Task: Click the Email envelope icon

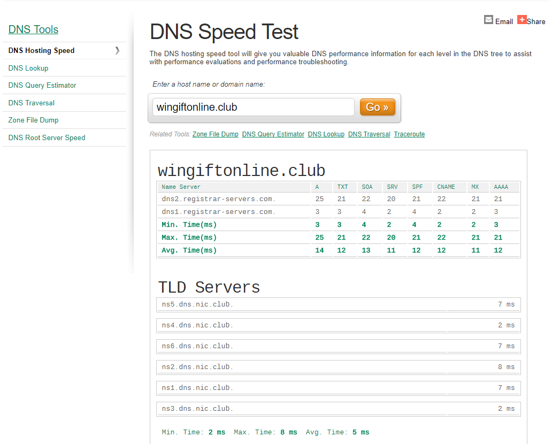Action: (x=488, y=20)
